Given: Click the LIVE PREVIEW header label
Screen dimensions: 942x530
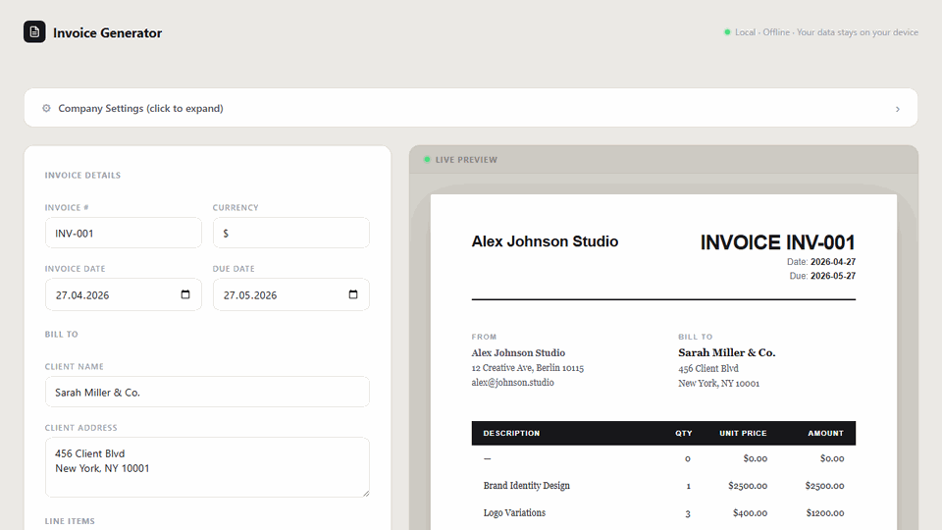Looking at the screenshot, I should 466,160.
